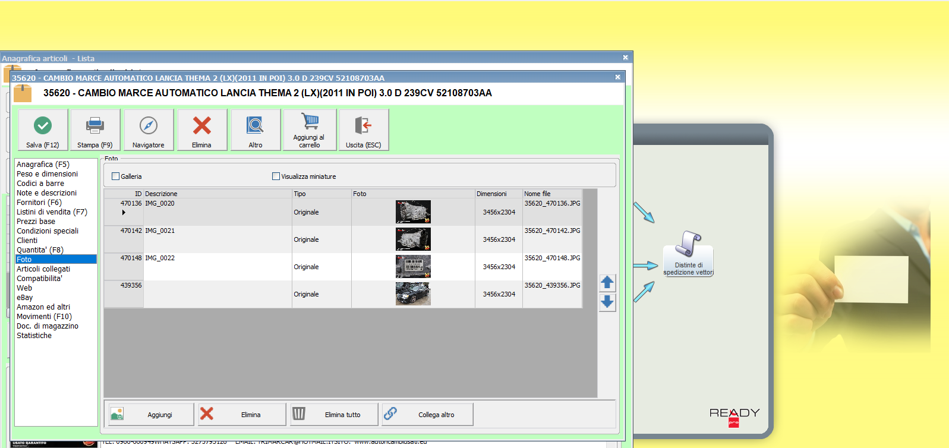949x448 pixels.
Task: Select Doc. di magazzino section
Action: point(48,326)
